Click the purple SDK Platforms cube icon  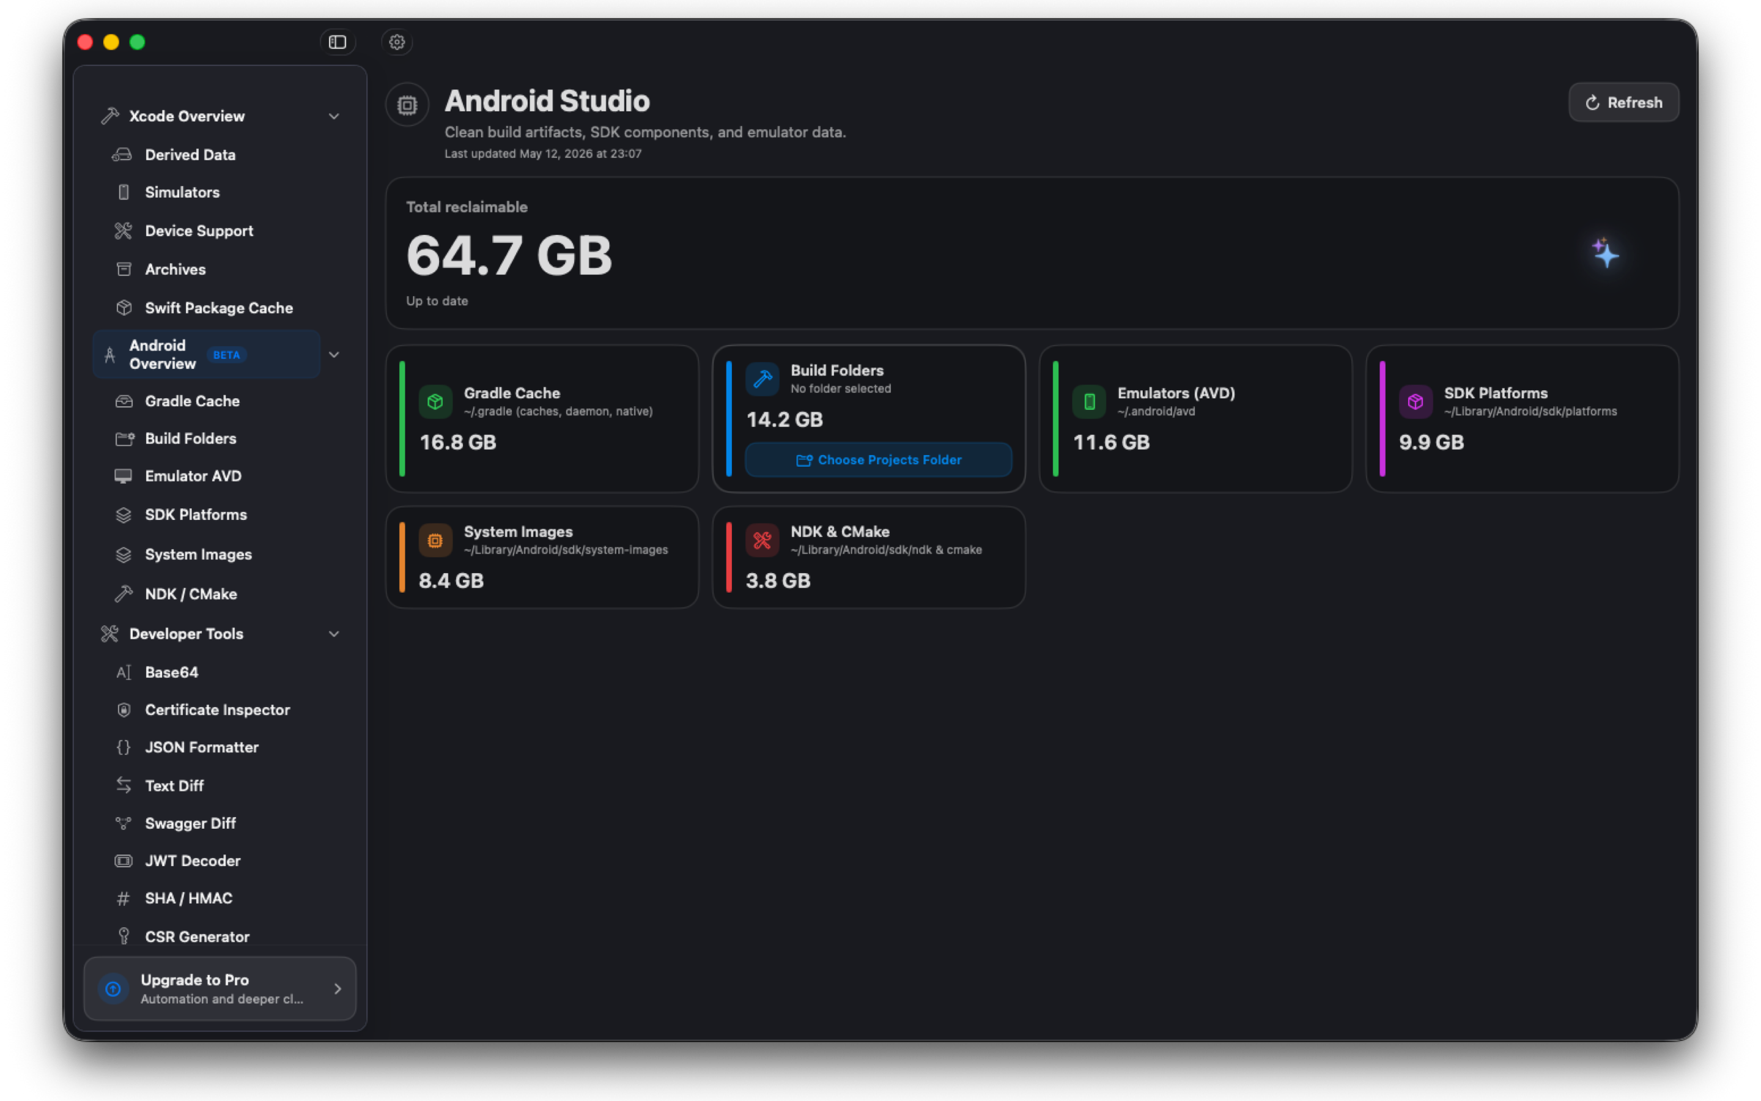[1416, 401]
